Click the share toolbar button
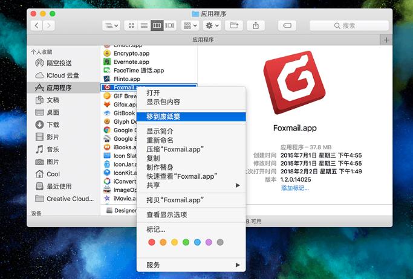Viewport: 413px width, 279px height. [256, 25]
